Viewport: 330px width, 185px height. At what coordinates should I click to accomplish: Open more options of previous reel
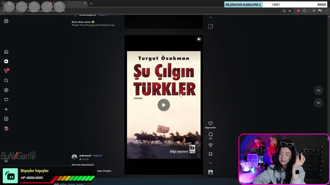tap(210, 17)
